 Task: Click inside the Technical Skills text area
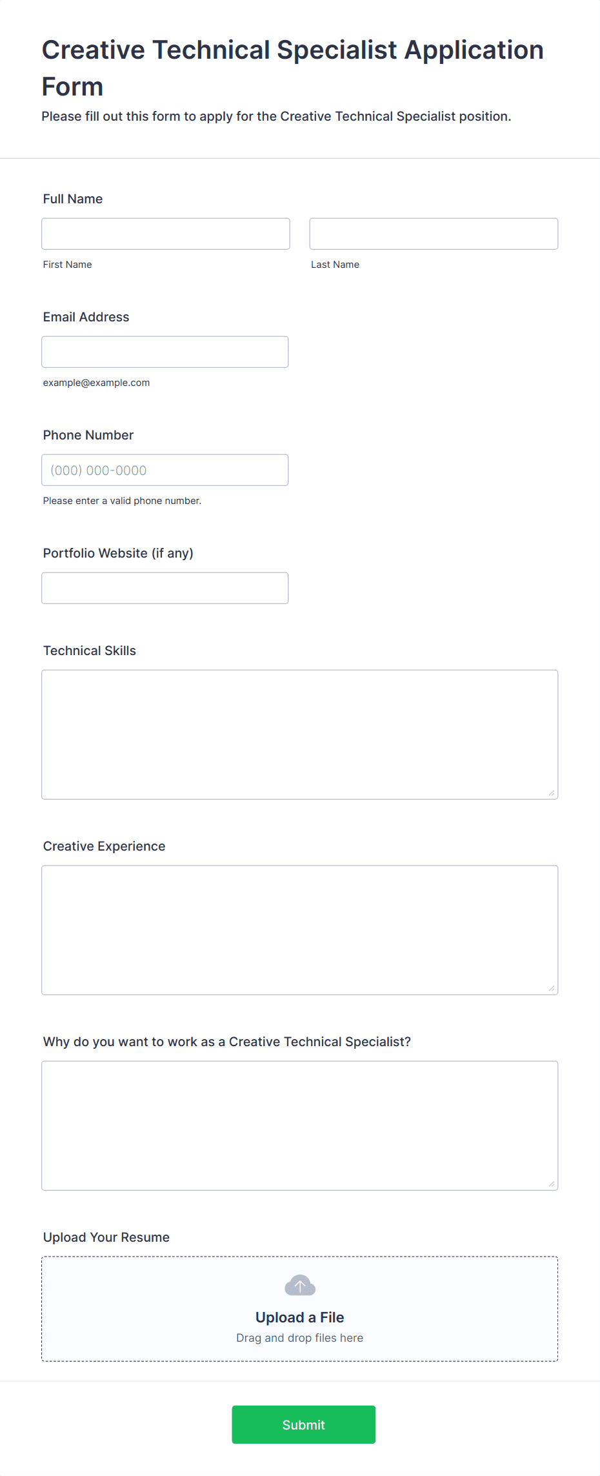point(300,734)
